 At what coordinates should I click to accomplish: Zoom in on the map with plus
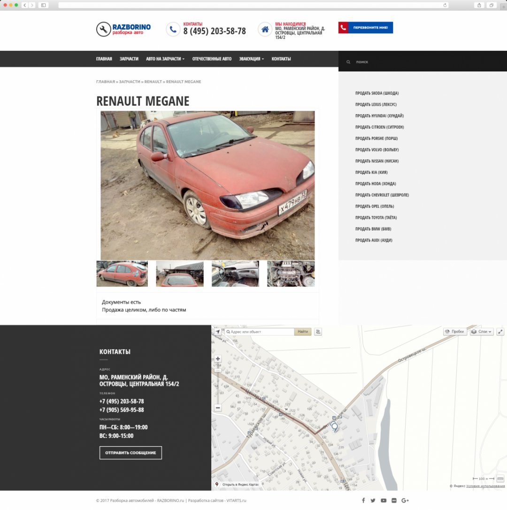tap(218, 359)
